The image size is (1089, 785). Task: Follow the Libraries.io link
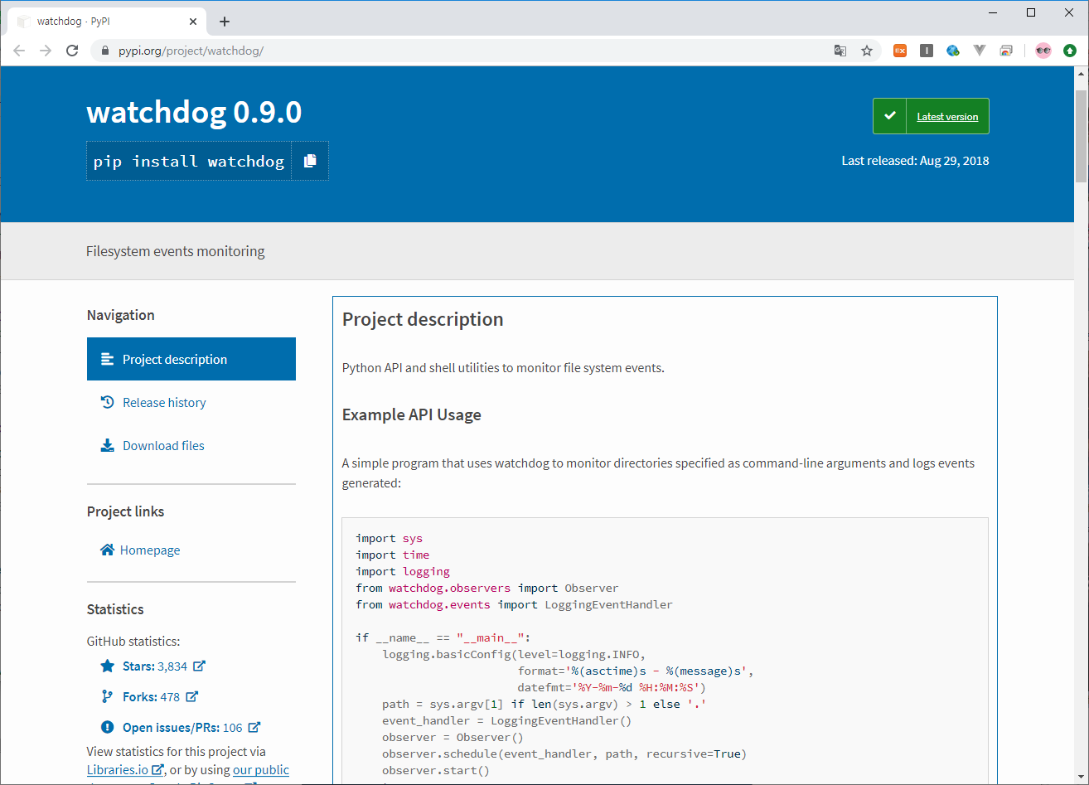[124, 769]
